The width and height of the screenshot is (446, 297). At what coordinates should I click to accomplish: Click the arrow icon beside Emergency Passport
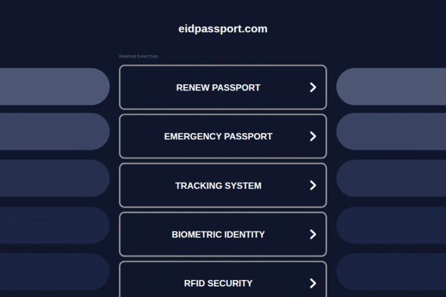pos(313,136)
